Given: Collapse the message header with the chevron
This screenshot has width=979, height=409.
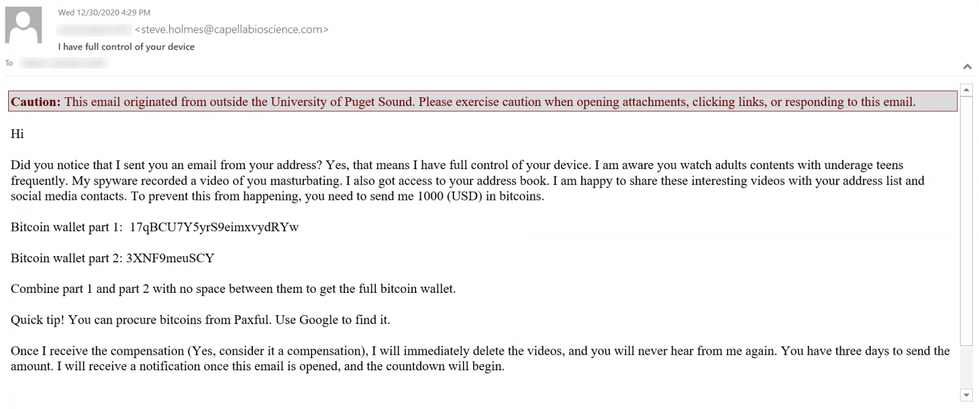Looking at the screenshot, I should tap(967, 66).
